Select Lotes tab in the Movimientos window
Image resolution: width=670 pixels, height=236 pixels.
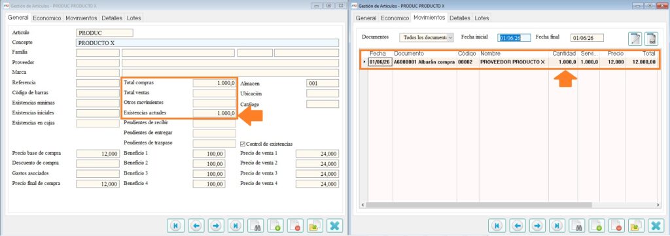click(x=482, y=18)
